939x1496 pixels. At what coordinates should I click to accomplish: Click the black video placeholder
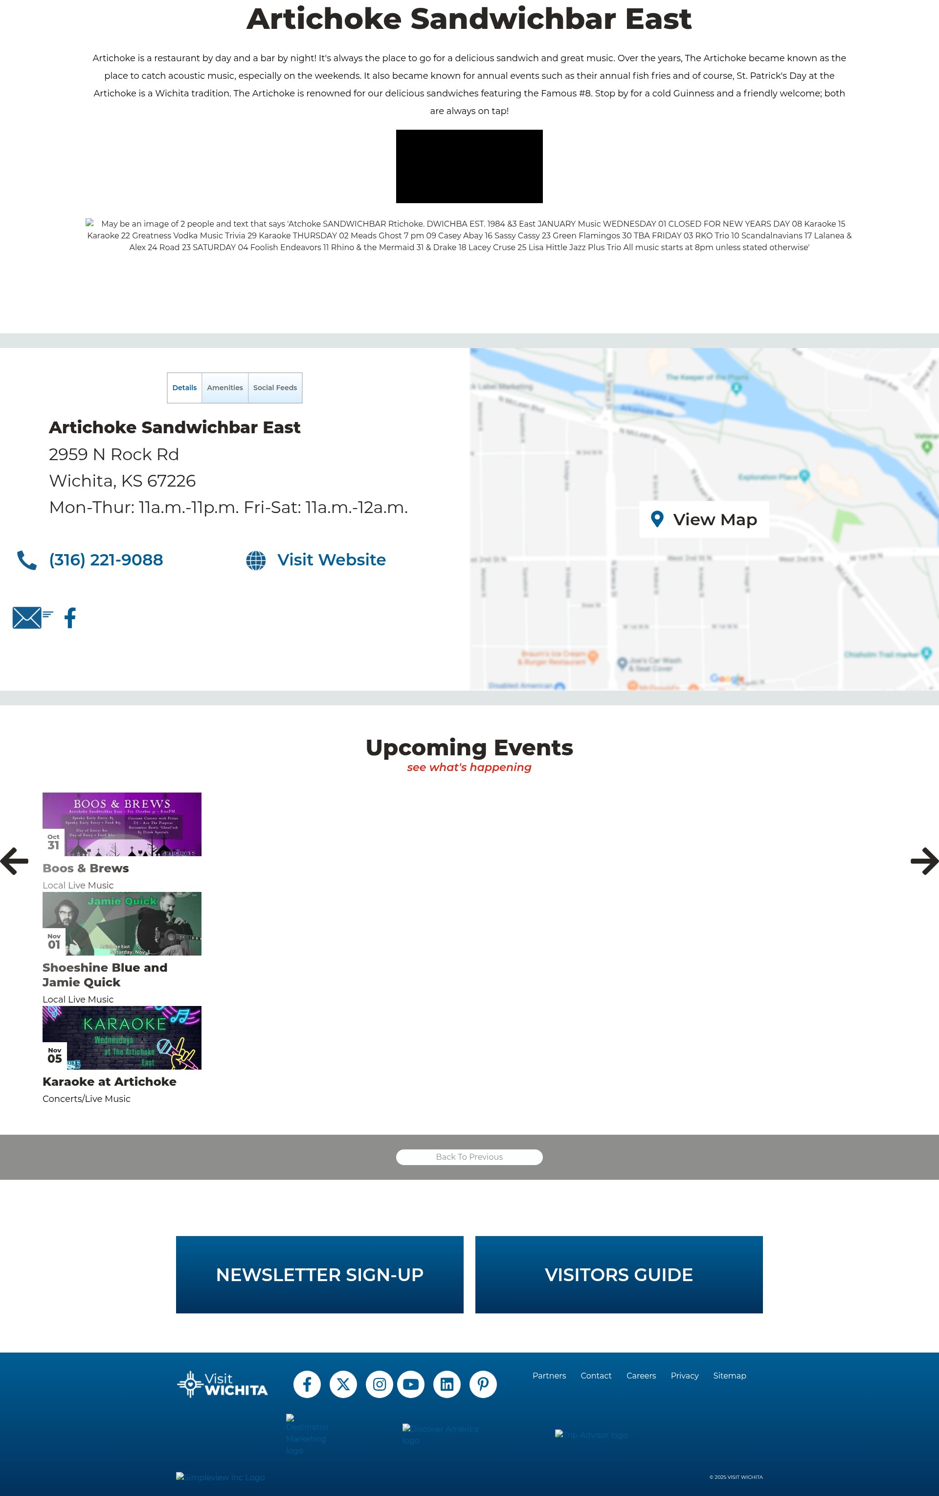(469, 166)
